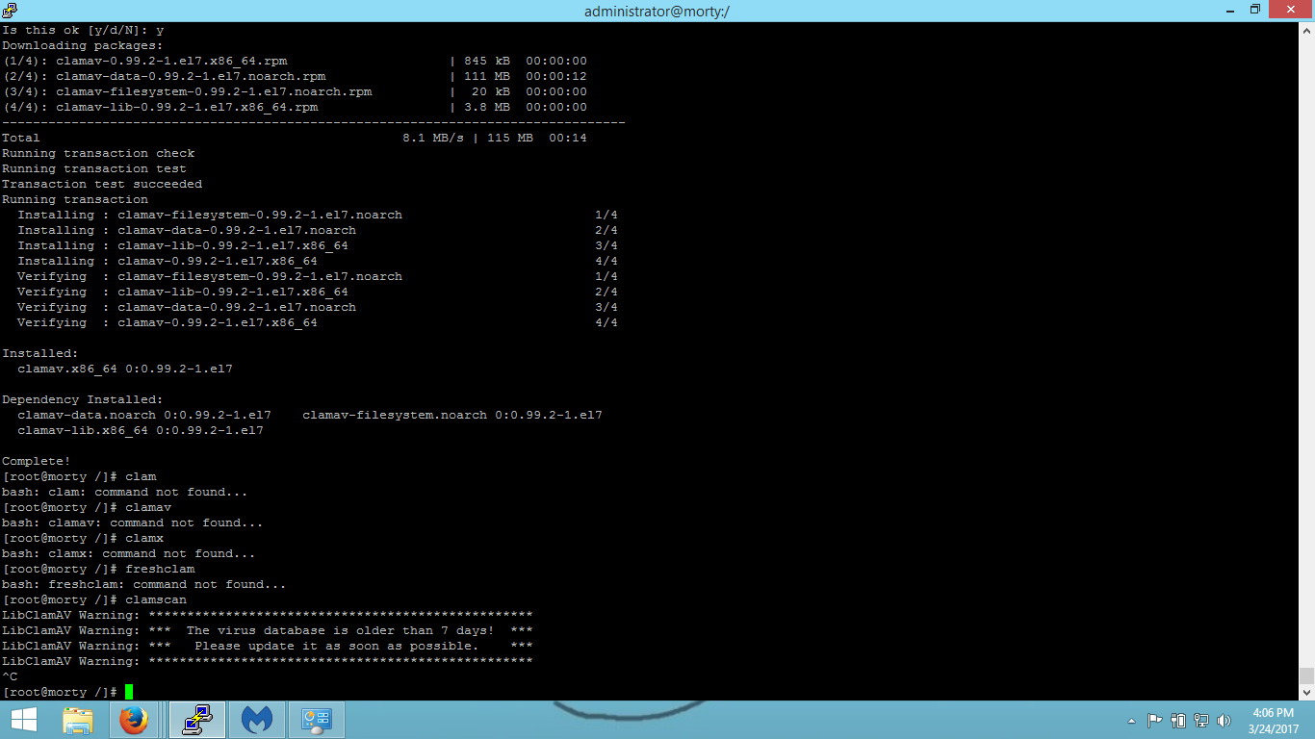
Task: Click the 'Downloading packages:' line
Action: 83,45
